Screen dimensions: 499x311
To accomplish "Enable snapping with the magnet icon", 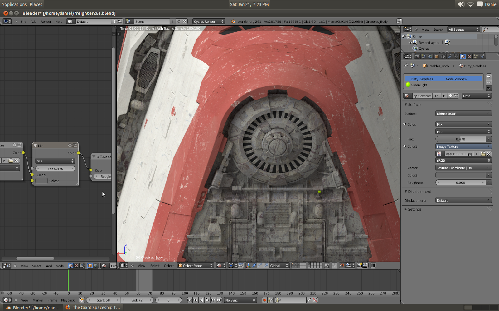I will 342,266.
